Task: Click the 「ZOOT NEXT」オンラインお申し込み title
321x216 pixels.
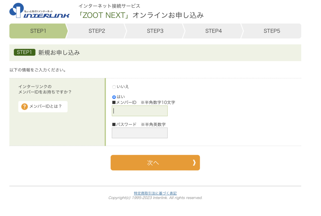Action: 141,15
